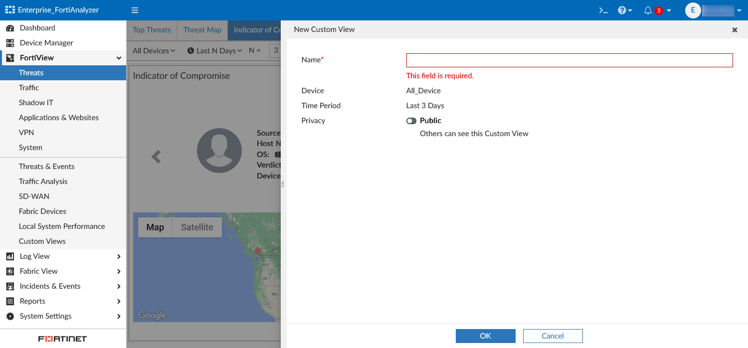
Task: Click the Dashboard gauge icon
Action: click(x=10, y=28)
